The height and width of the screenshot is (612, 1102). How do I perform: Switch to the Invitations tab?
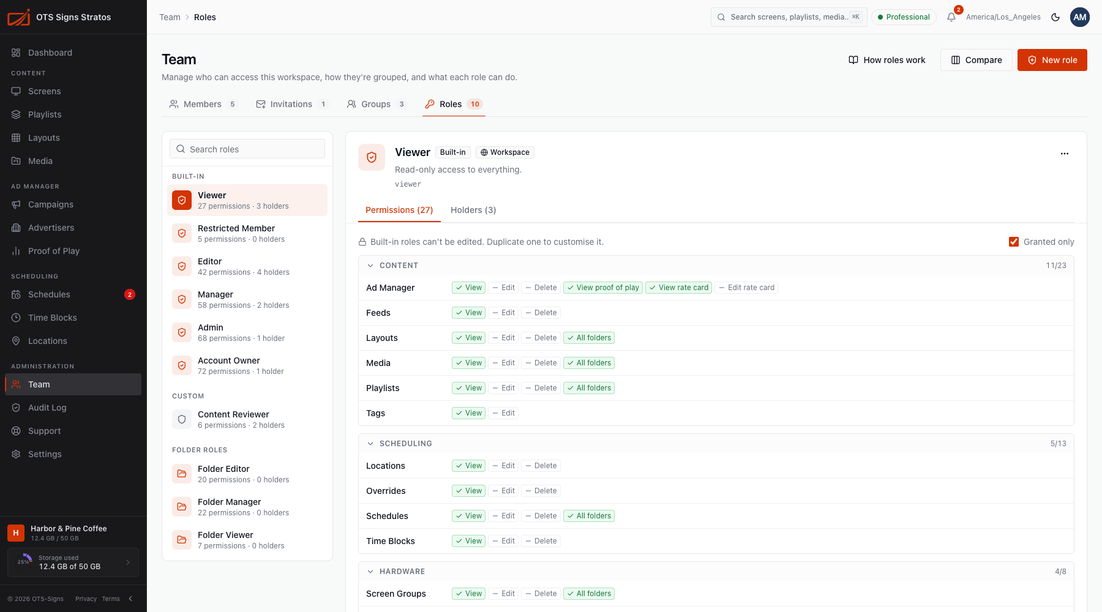[291, 104]
